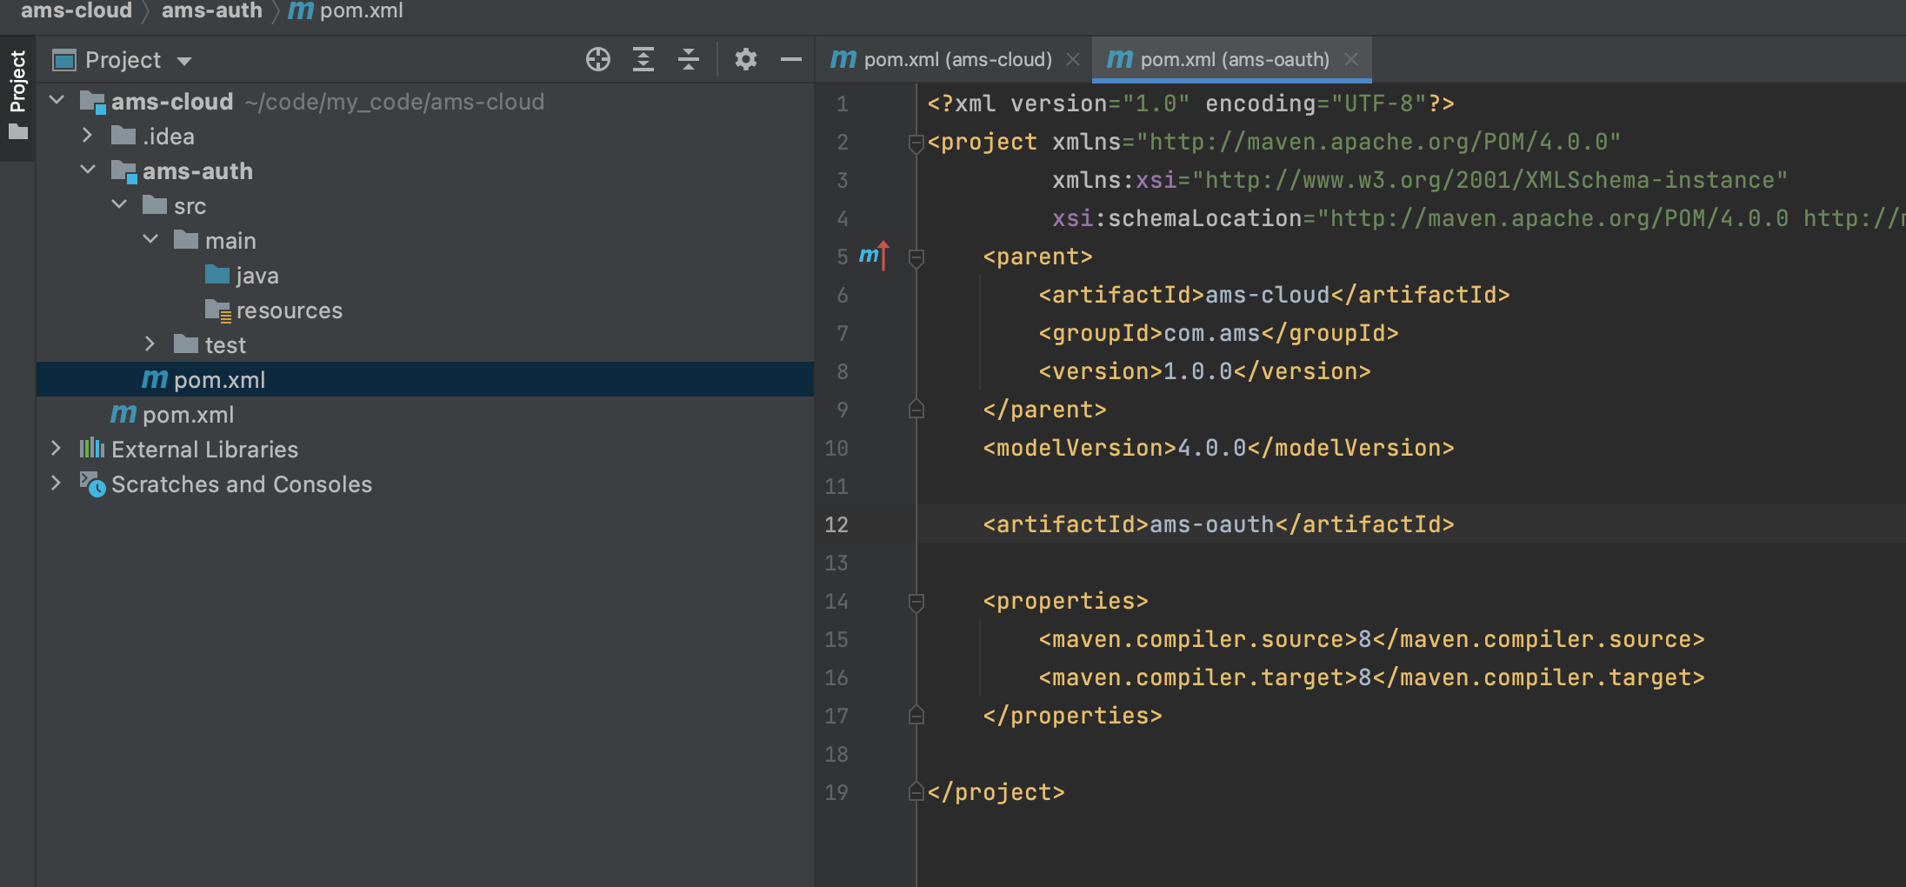Collapse the main folder
Viewport: 1906px width, 887px height.
(150, 240)
